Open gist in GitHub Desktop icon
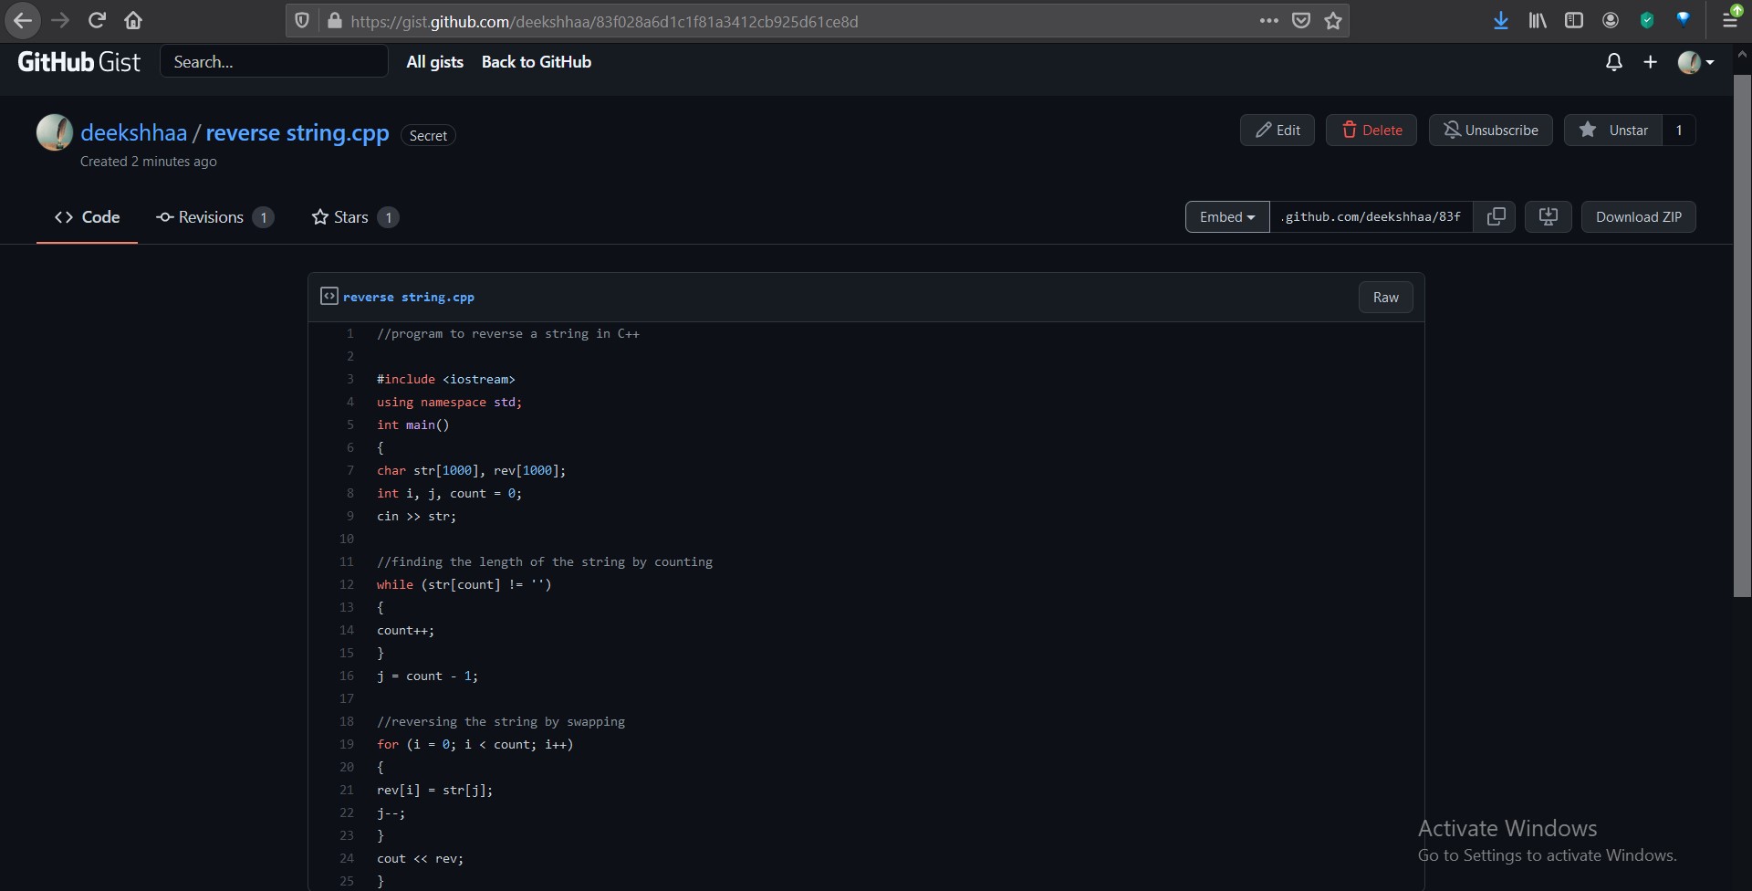Screen dimensions: 1752x891 [x=1548, y=216]
